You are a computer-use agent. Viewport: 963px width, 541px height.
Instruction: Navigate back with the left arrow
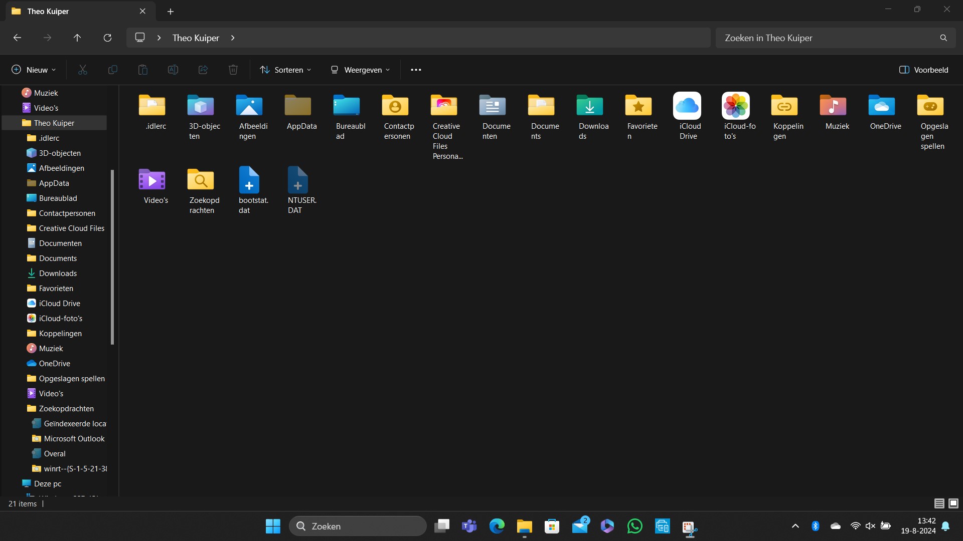pos(17,38)
